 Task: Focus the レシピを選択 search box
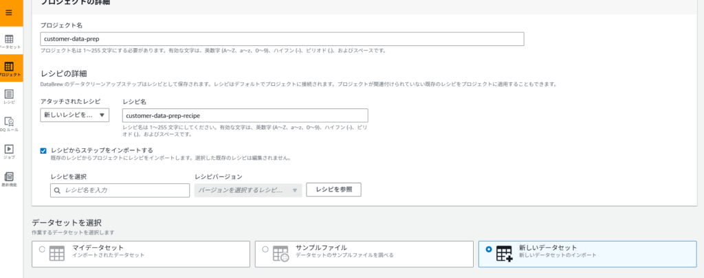tap(125, 190)
